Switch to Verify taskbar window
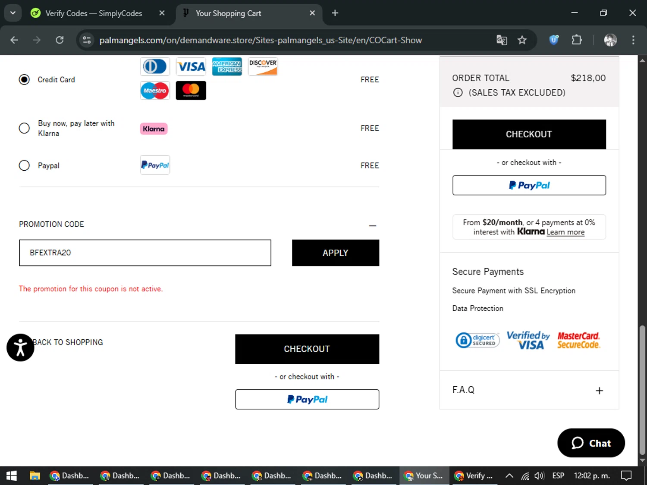The height and width of the screenshot is (485, 647). (x=474, y=476)
